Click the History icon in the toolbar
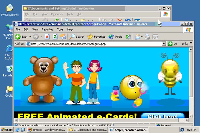This screenshot has height=133, width=200. point(128,37)
